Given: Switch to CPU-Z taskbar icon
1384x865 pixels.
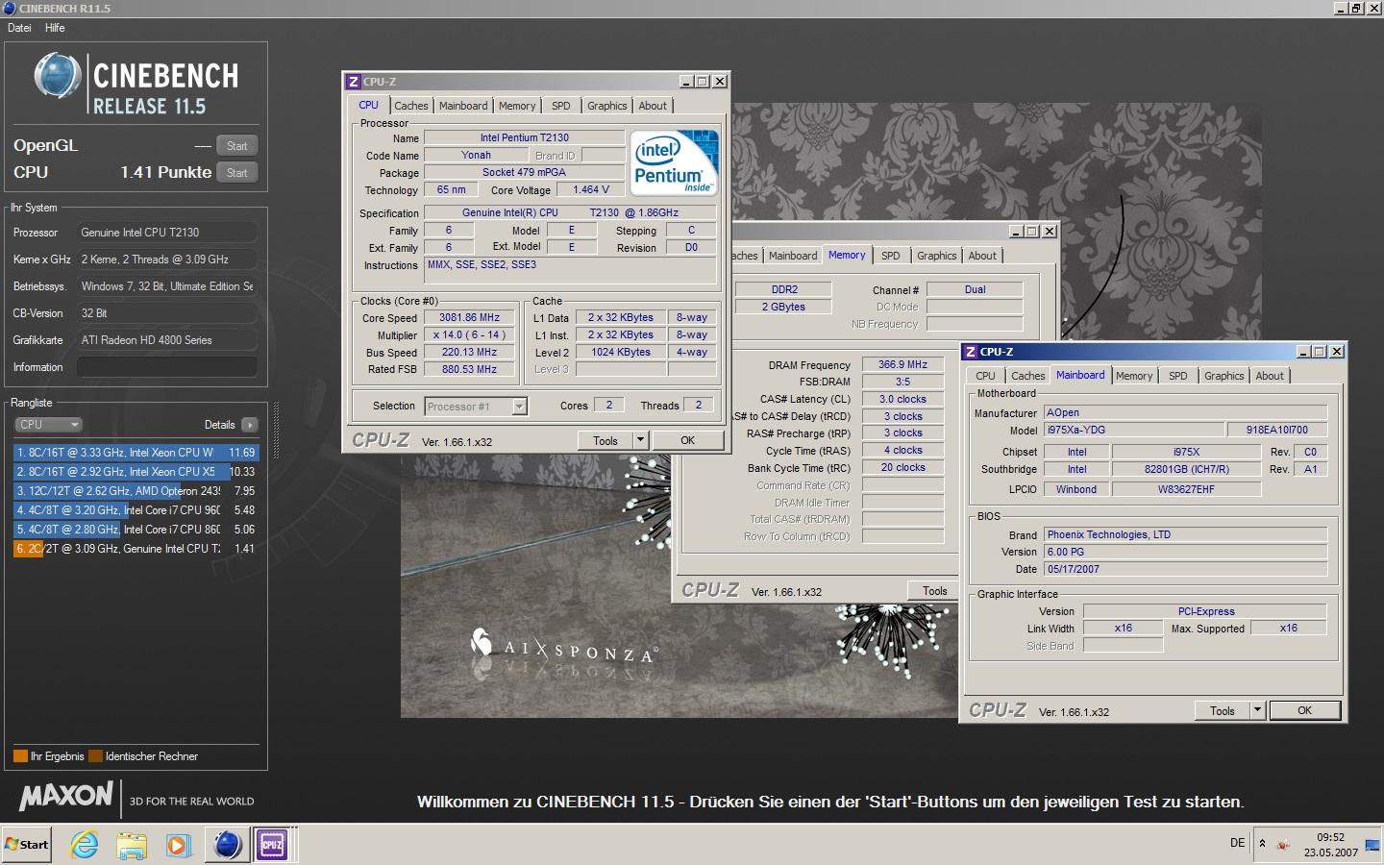Looking at the screenshot, I should pyautogui.click(x=273, y=845).
